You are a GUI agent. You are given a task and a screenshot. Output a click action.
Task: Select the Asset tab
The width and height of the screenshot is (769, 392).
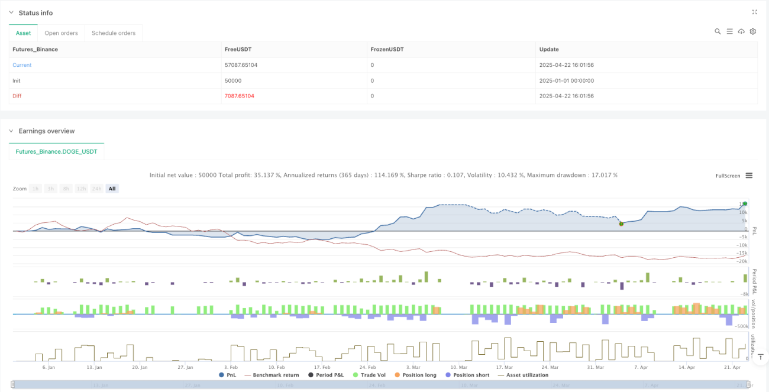(x=24, y=33)
